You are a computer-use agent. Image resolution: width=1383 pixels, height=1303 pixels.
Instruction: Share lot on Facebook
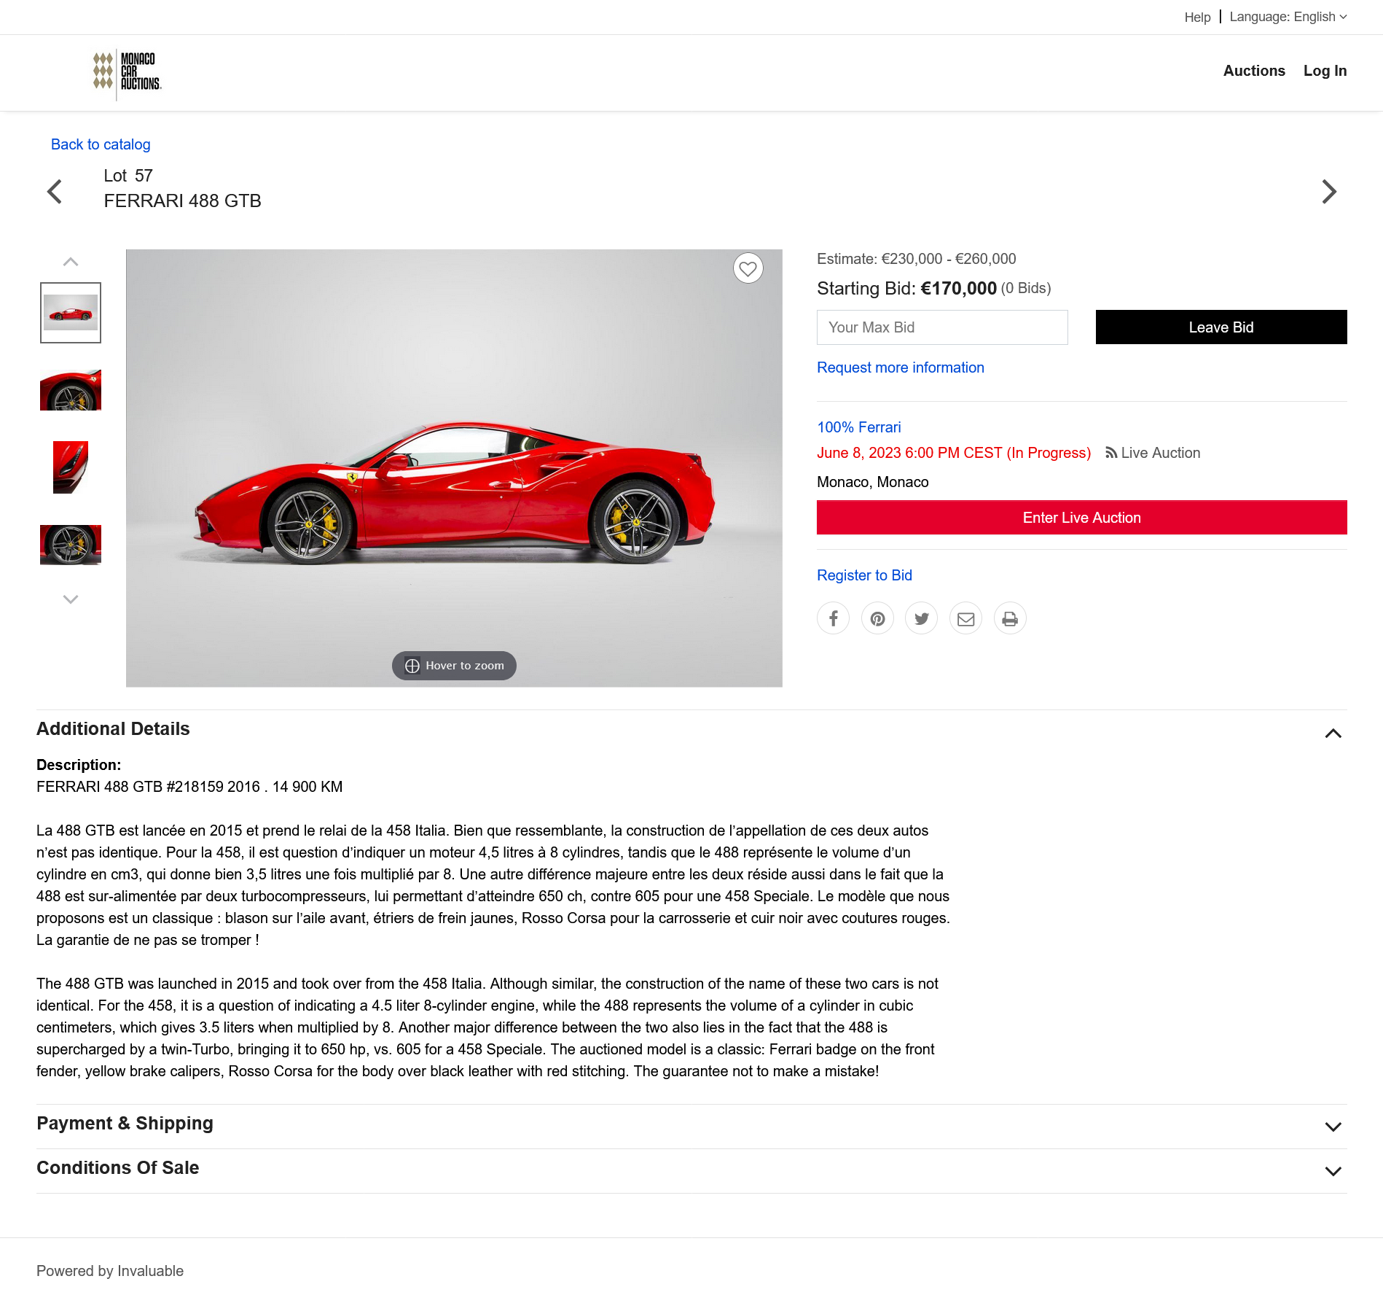[833, 618]
